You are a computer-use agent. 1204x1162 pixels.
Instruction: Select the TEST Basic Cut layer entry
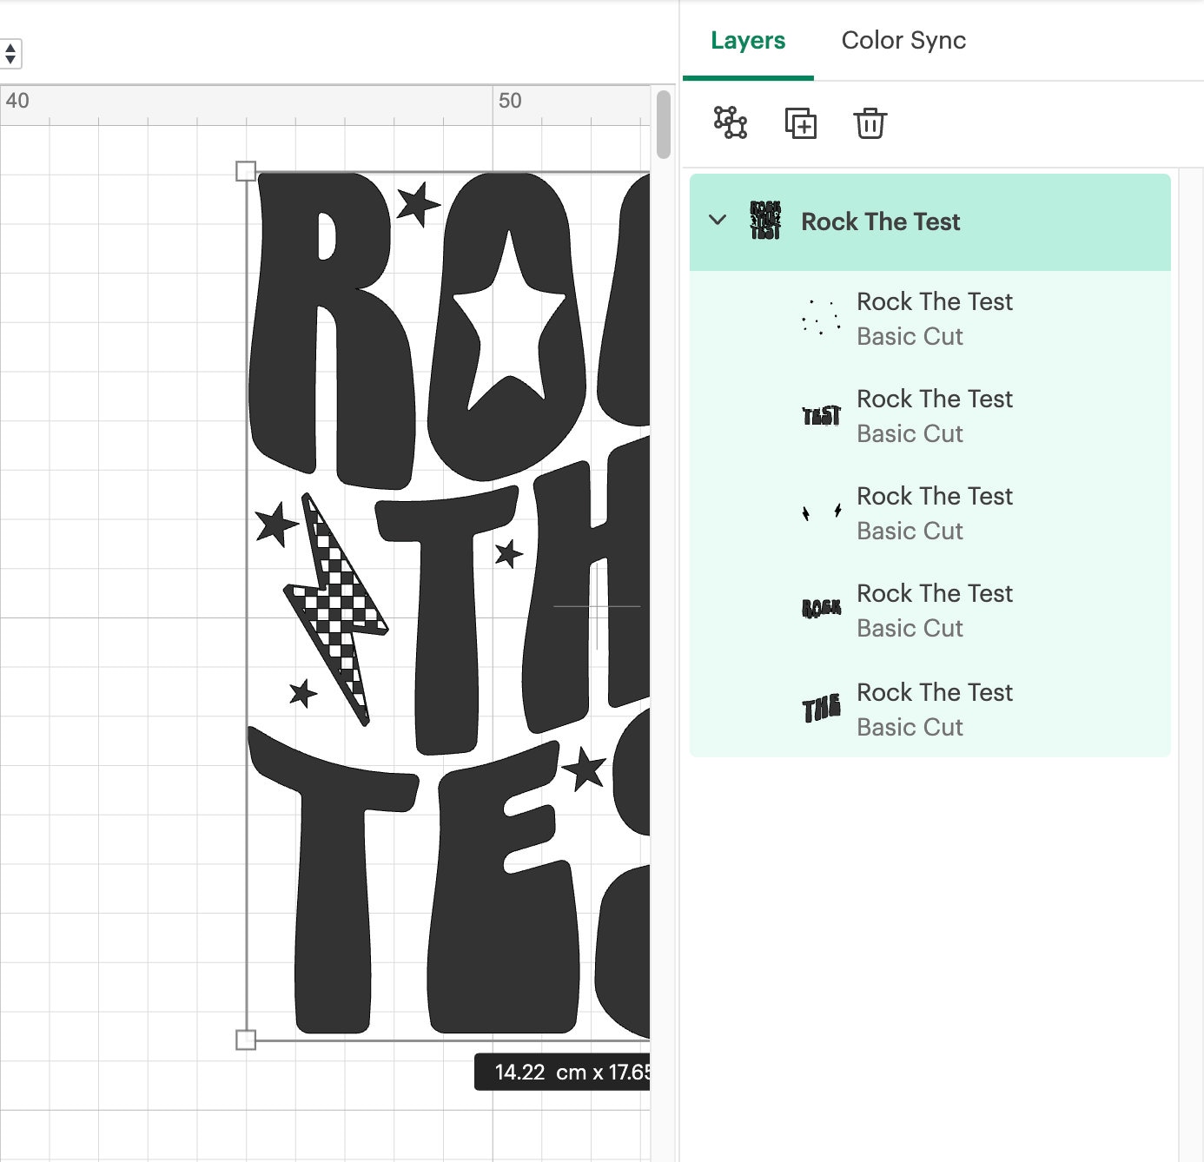(x=935, y=414)
